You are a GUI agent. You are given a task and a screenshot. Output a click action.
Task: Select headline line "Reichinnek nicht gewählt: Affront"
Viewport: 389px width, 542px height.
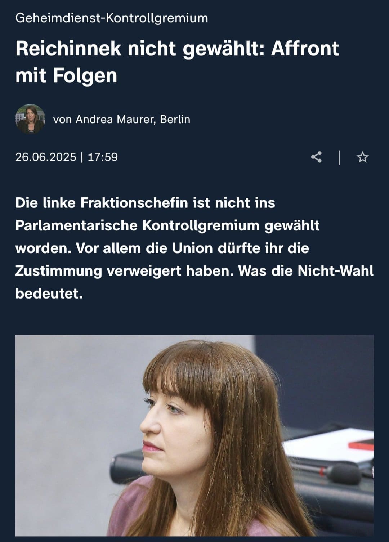(x=177, y=48)
